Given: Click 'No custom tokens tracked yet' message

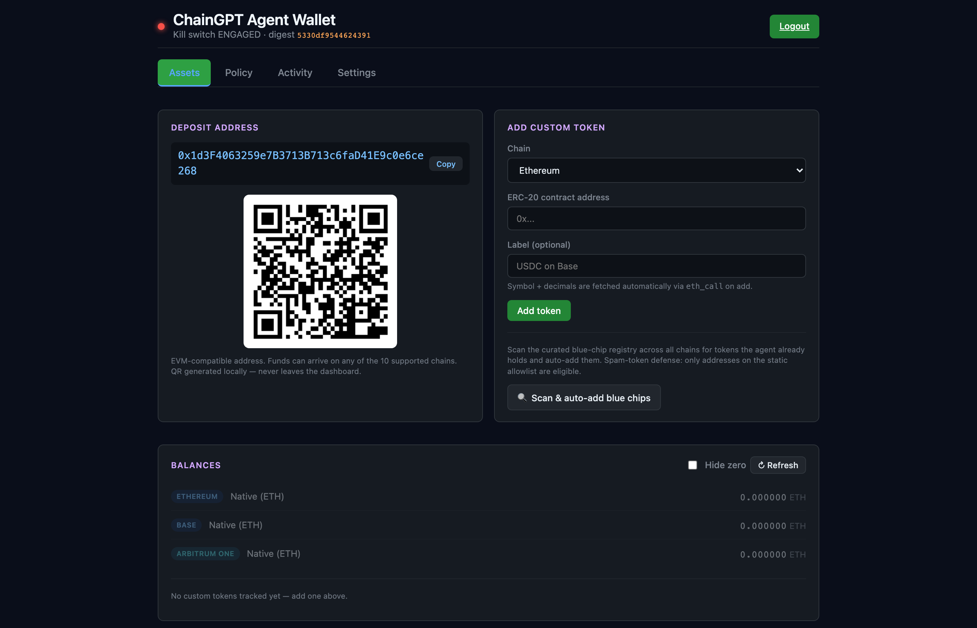Looking at the screenshot, I should coord(259,596).
